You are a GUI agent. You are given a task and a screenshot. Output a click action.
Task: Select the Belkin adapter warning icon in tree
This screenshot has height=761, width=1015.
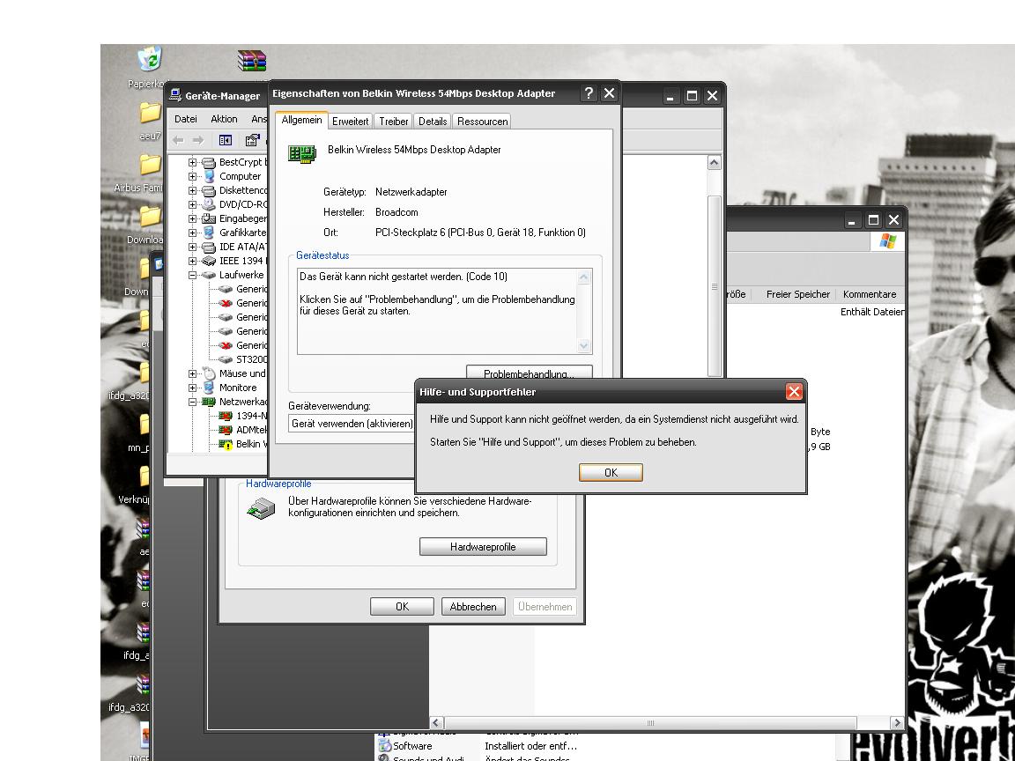pyautogui.click(x=226, y=444)
